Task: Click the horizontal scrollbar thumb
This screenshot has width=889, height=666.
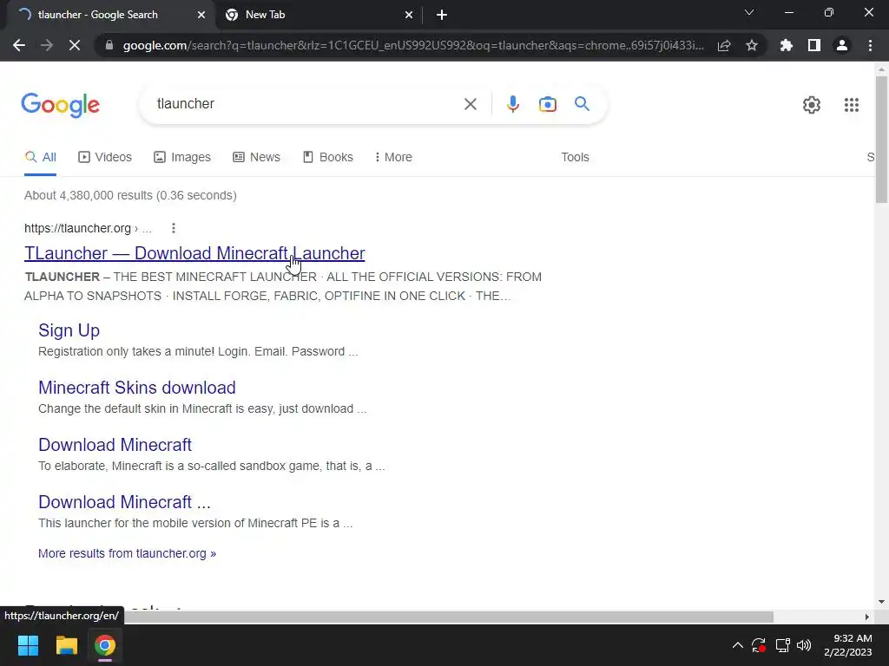Action: (448, 617)
